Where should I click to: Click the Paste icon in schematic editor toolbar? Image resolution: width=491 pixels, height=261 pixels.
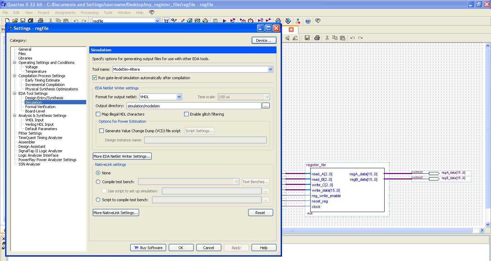click(343, 38)
